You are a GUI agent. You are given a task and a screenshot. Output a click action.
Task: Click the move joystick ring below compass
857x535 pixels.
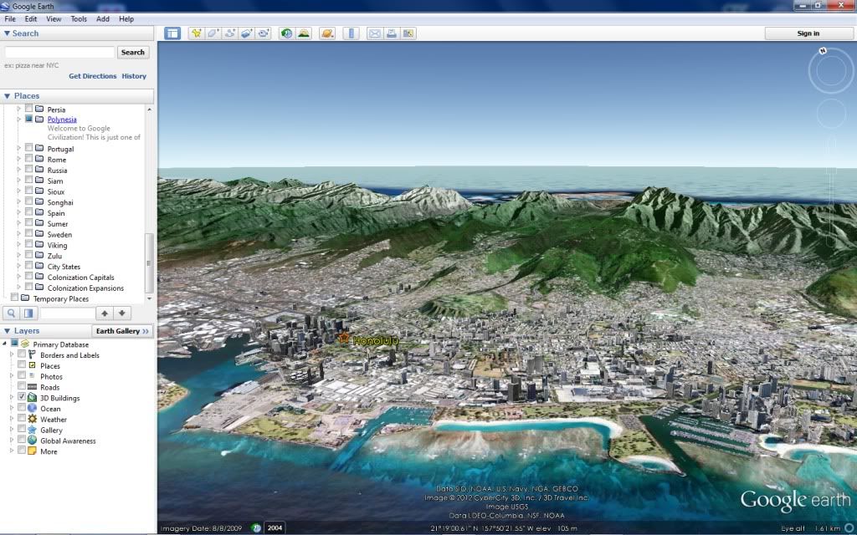click(831, 114)
